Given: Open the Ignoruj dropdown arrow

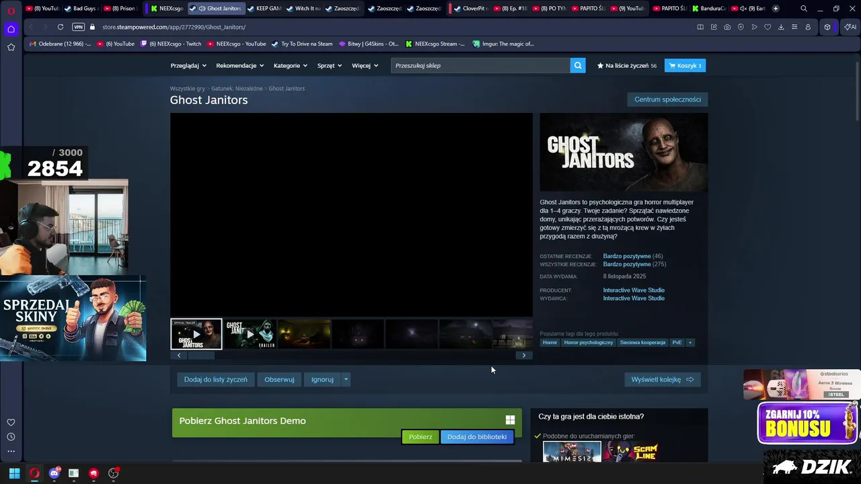Looking at the screenshot, I should [x=346, y=380].
